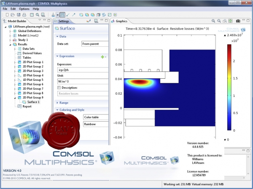
Task: Click the line graph toolbar icon
Action: tap(110, 15)
